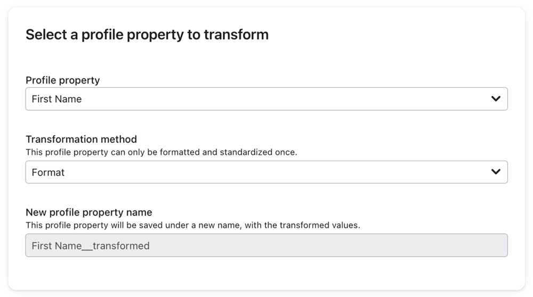Click the 'formatted and standardized once' helper text

pyautogui.click(x=229, y=152)
